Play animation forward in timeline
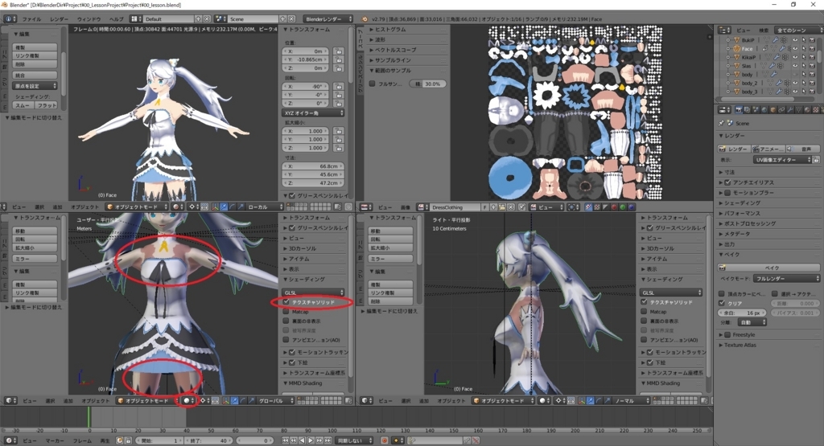This screenshot has width=824, height=446. click(311, 440)
